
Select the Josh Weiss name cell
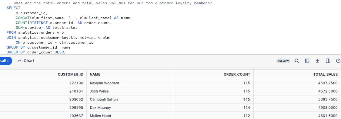[130, 91]
